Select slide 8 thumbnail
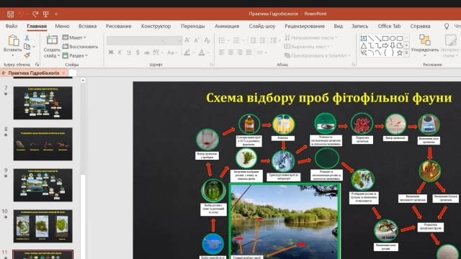Screen dimensions: 461x259 [43, 144]
